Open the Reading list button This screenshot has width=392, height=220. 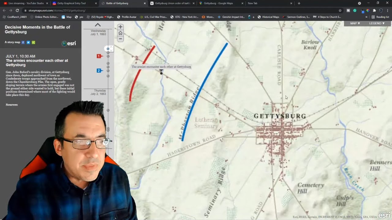point(380,17)
